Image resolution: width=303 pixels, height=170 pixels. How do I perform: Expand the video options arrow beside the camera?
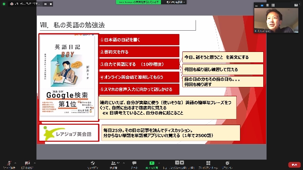[x=35, y=163]
